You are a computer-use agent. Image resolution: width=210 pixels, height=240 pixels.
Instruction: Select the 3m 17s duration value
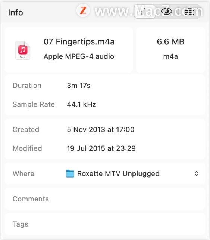pos(78,86)
